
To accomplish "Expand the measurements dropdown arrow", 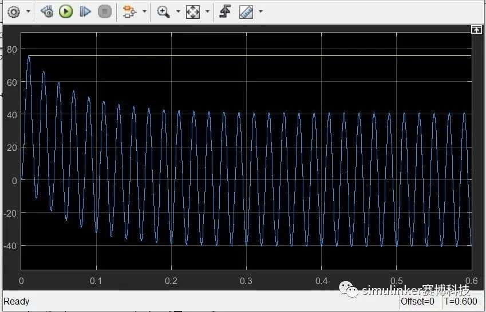I will 260,12.
